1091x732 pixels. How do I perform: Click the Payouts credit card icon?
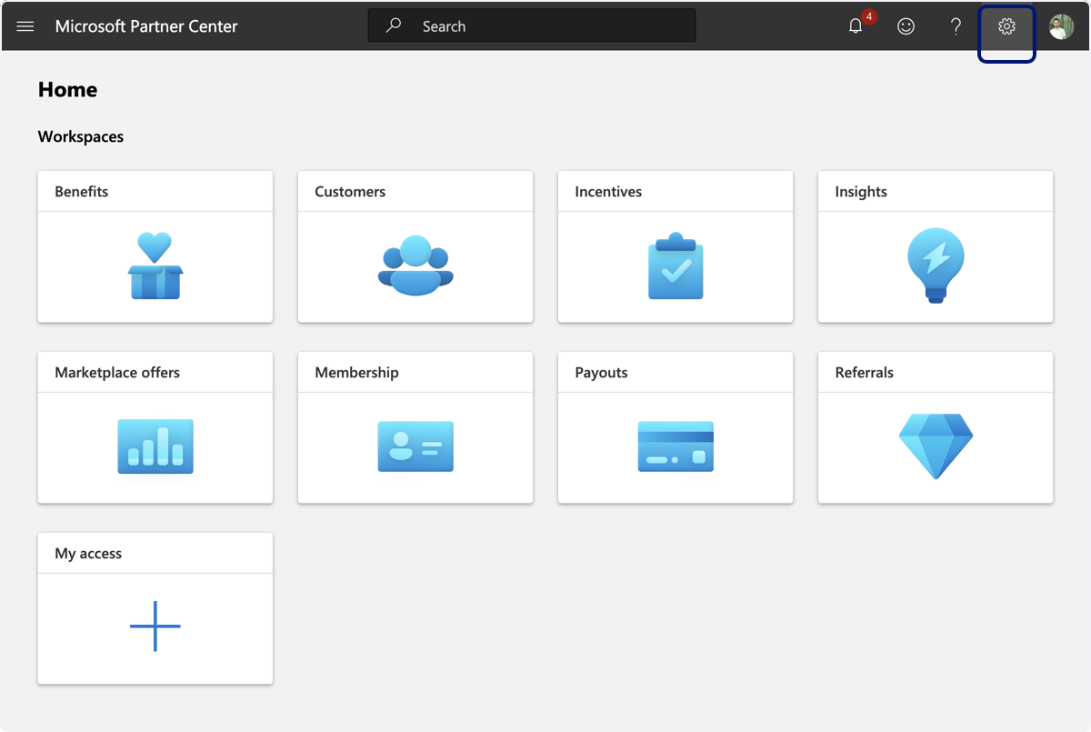click(676, 446)
